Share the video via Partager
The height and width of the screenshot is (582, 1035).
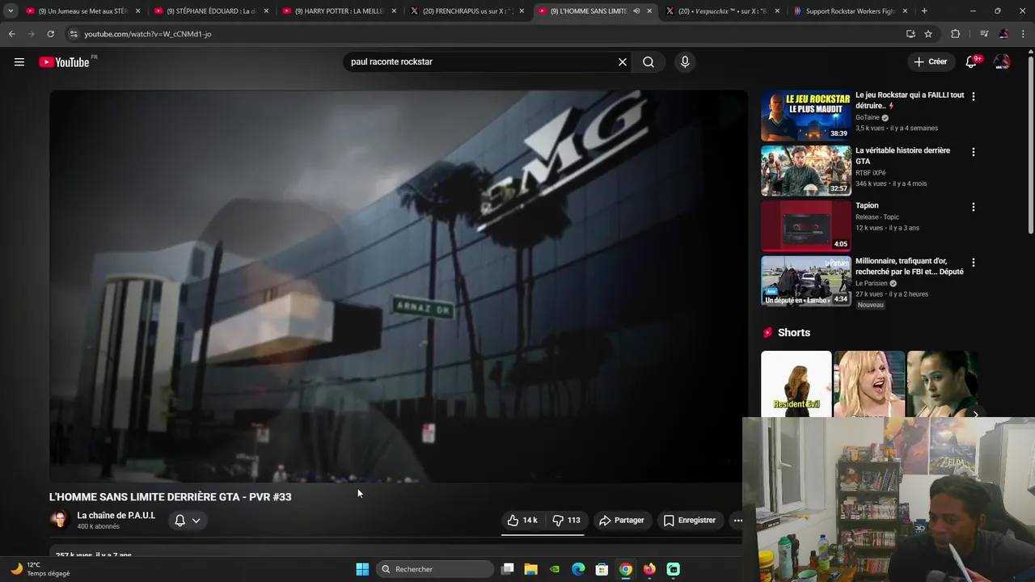(x=621, y=521)
